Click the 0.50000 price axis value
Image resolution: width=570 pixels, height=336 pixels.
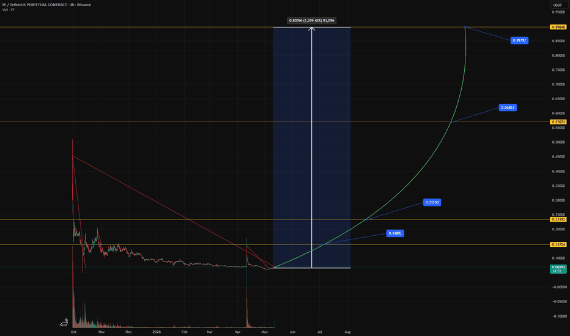(x=558, y=142)
